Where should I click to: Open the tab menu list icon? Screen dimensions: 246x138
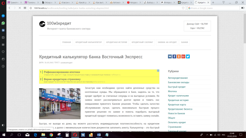[224, 2]
